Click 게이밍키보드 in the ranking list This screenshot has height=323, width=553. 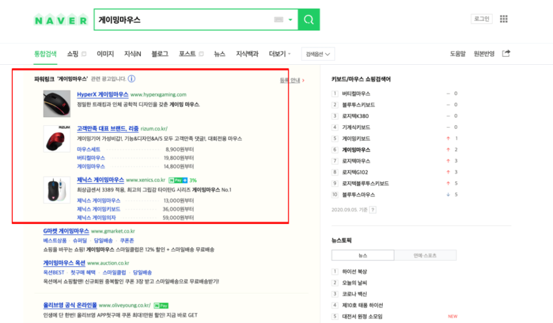356,139
